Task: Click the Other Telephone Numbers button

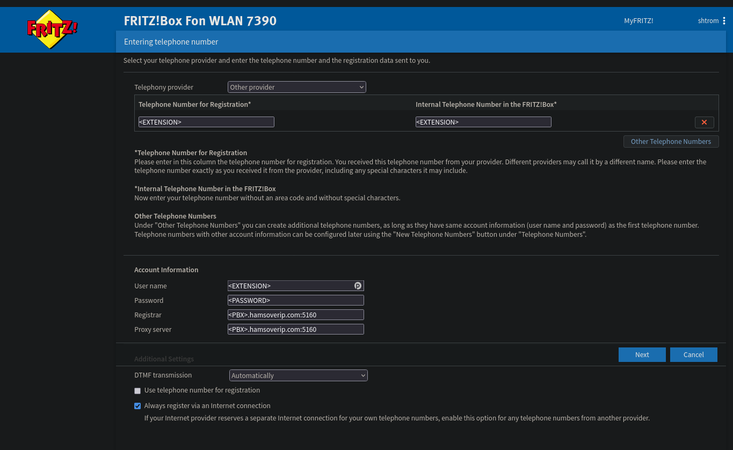Action: [x=671, y=141]
